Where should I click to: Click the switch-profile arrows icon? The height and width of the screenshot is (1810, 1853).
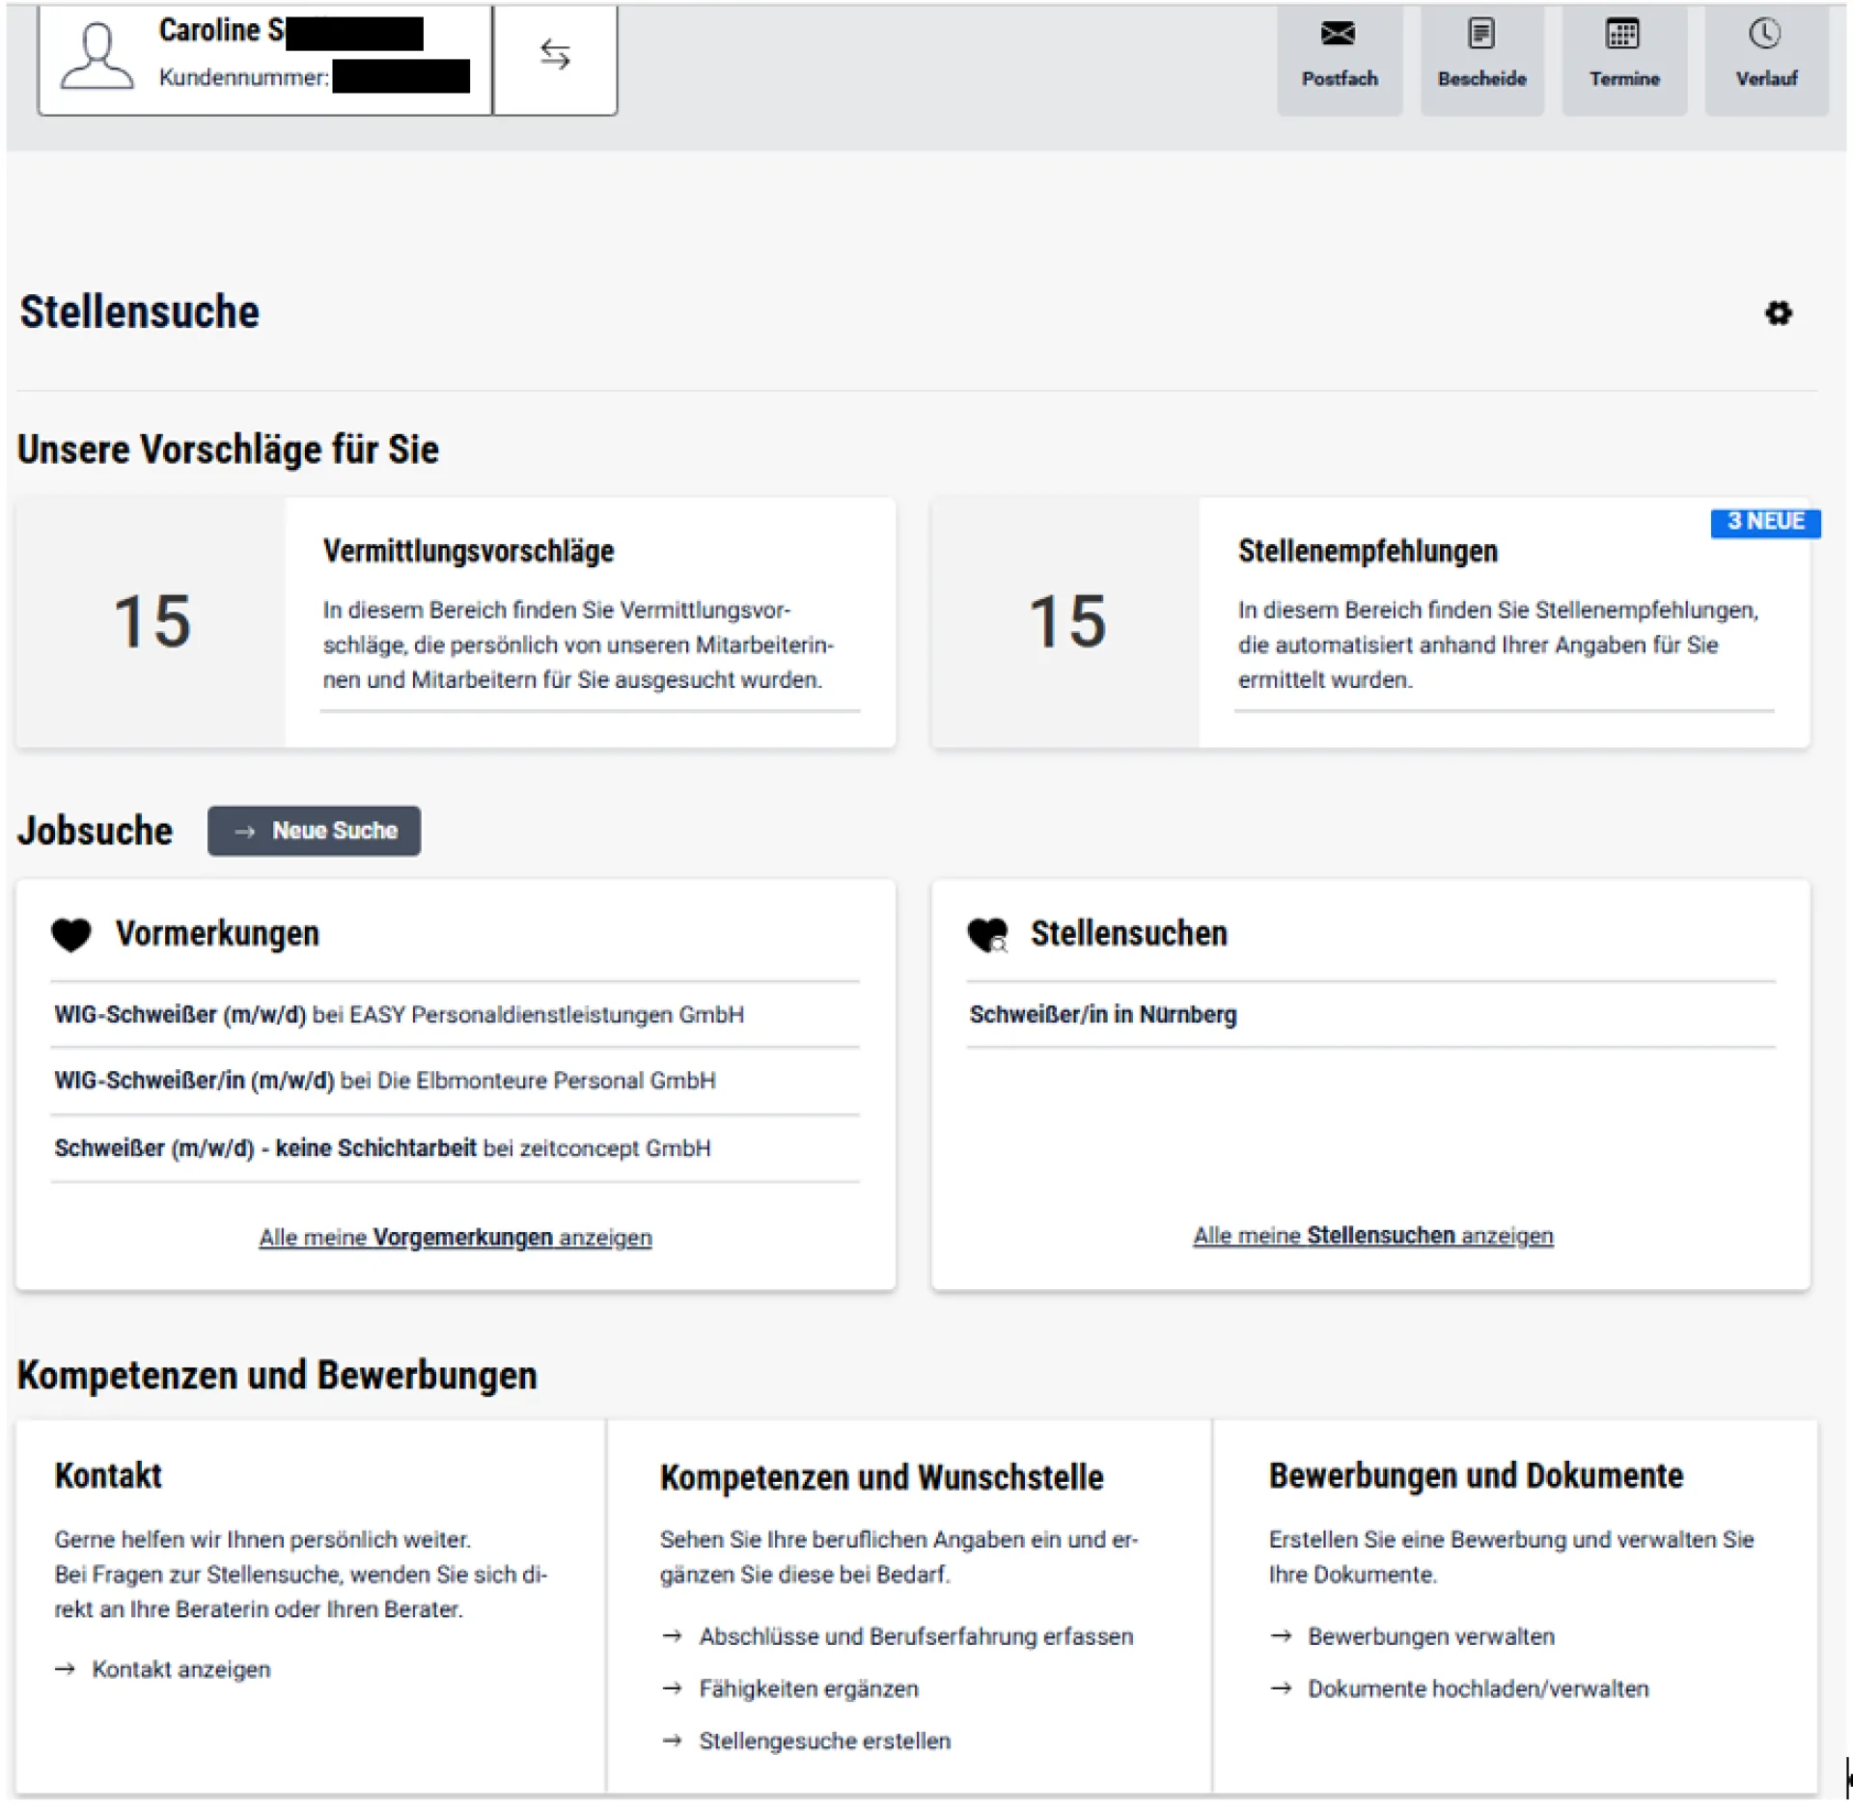[555, 56]
